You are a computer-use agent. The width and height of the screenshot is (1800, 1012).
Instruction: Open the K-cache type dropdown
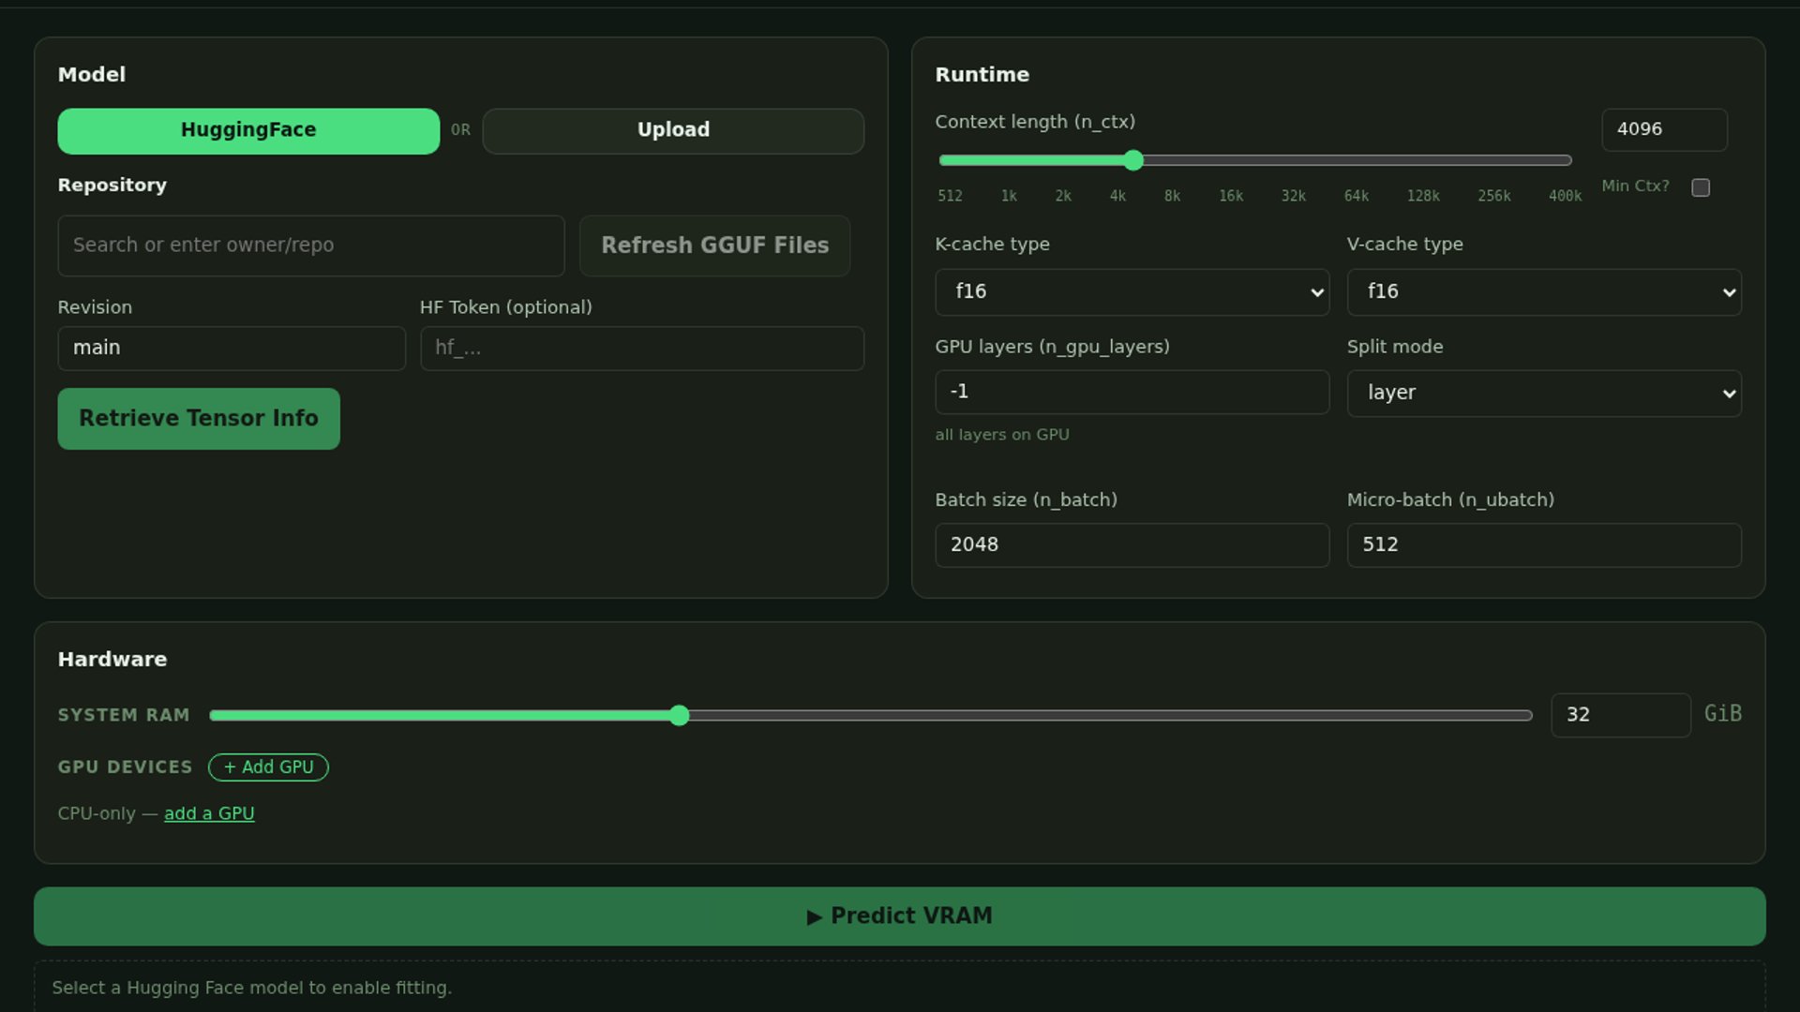coord(1132,291)
